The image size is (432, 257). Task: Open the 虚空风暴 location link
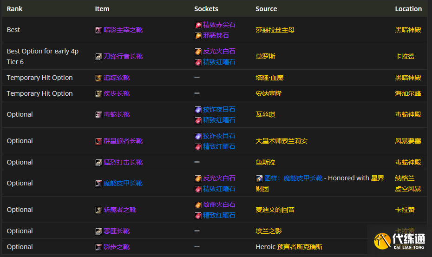click(x=408, y=189)
